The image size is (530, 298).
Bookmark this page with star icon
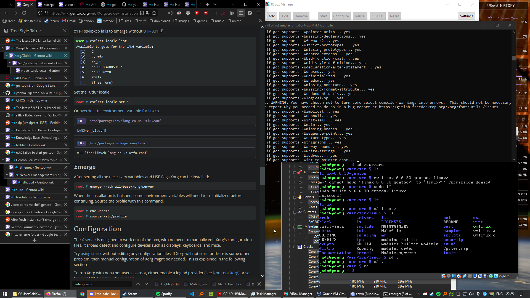click(x=154, y=13)
